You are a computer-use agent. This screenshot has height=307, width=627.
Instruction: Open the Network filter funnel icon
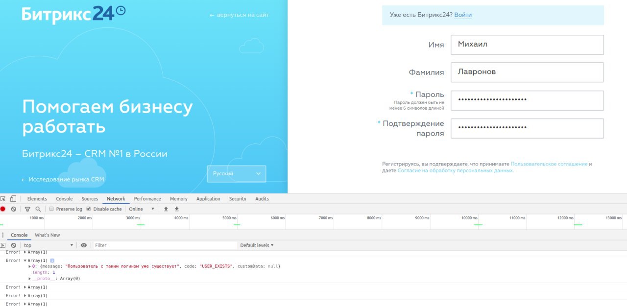point(27,209)
